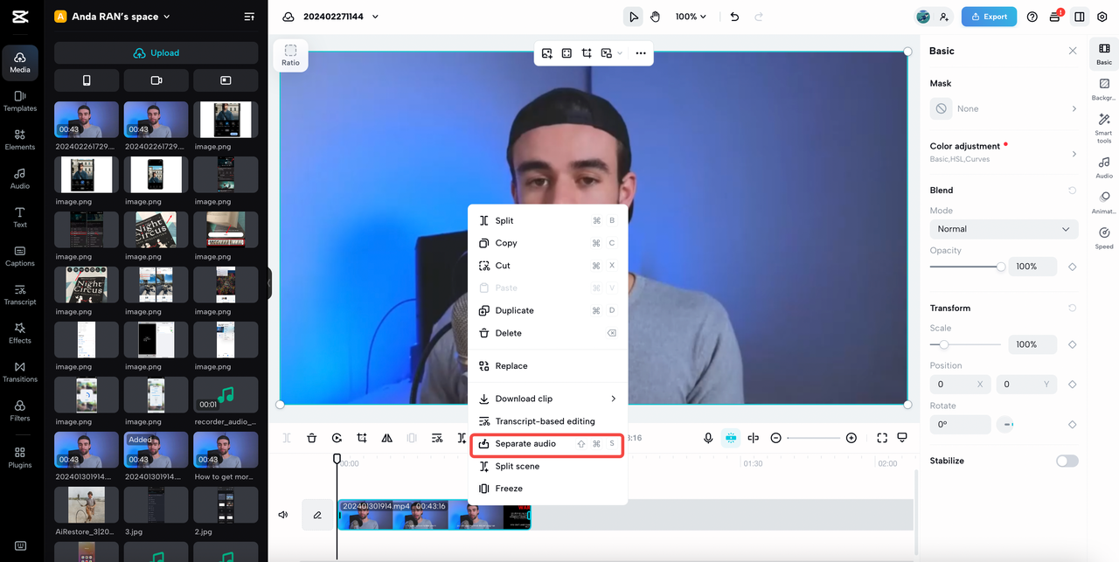1119x562 pixels.
Task: Open the help question mark icon
Action: point(1032,17)
